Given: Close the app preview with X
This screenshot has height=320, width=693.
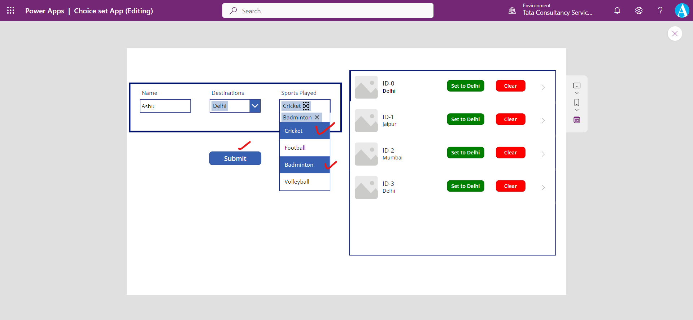Looking at the screenshot, I should [675, 34].
